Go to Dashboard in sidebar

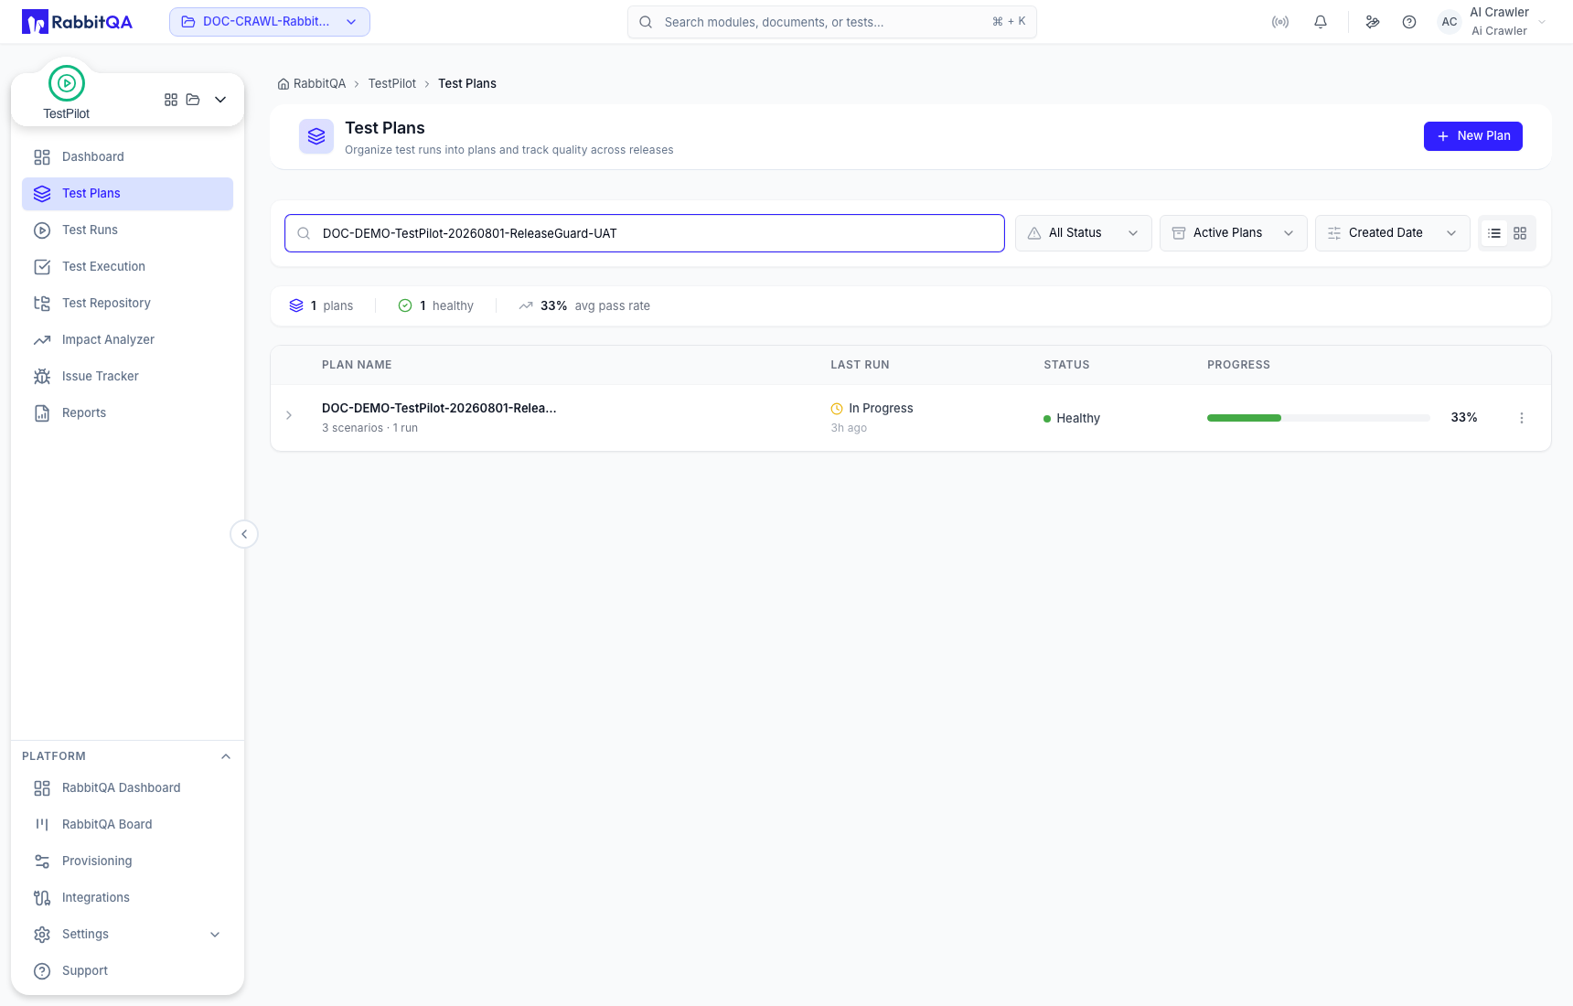[127, 157]
